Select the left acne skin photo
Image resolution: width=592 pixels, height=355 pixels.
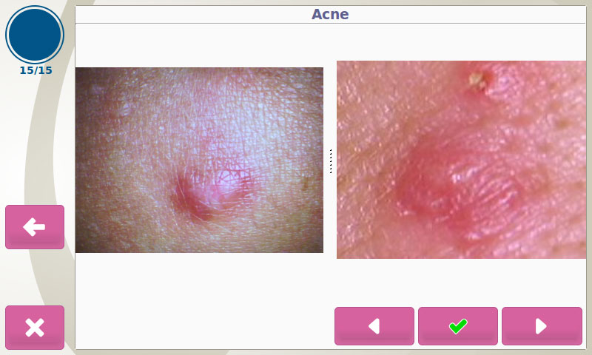click(199, 160)
